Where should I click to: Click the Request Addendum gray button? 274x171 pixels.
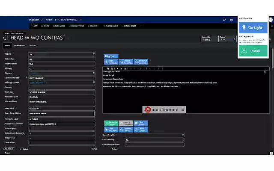click(x=126, y=123)
